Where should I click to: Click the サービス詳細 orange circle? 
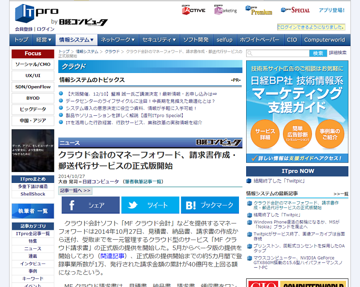coord(265,134)
